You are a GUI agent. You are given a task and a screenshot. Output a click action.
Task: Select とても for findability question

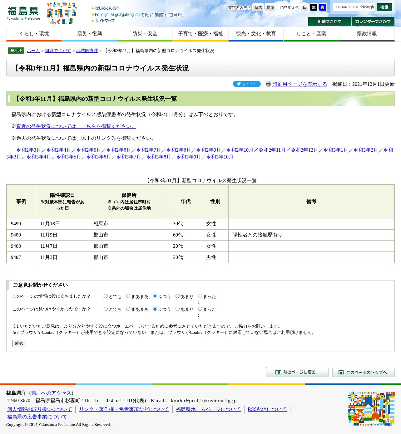click(x=106, y=309)
